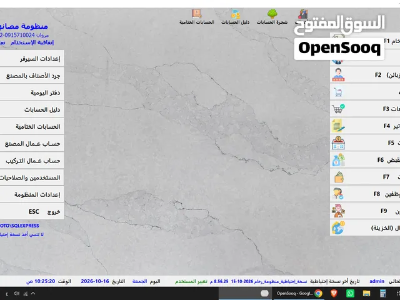400x300 pixels.
Task: Click the F7 wallet icon
Action: coord(339,177)
